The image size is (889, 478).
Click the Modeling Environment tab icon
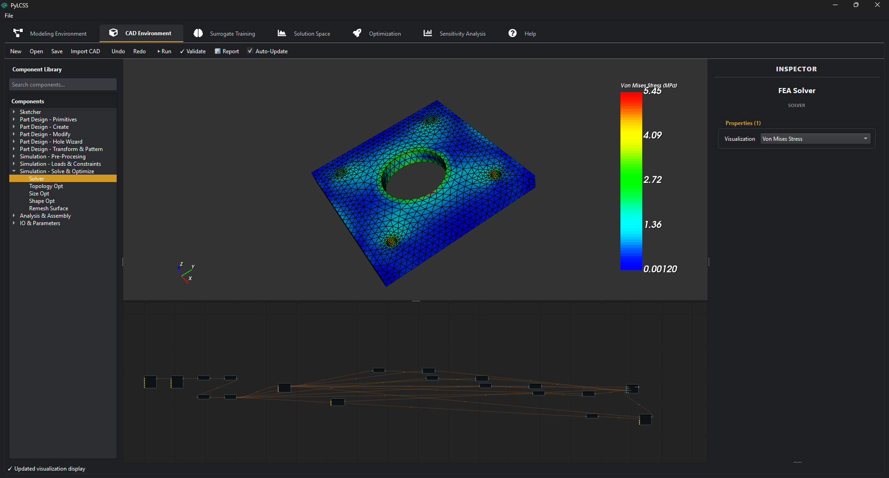[18, 33]
